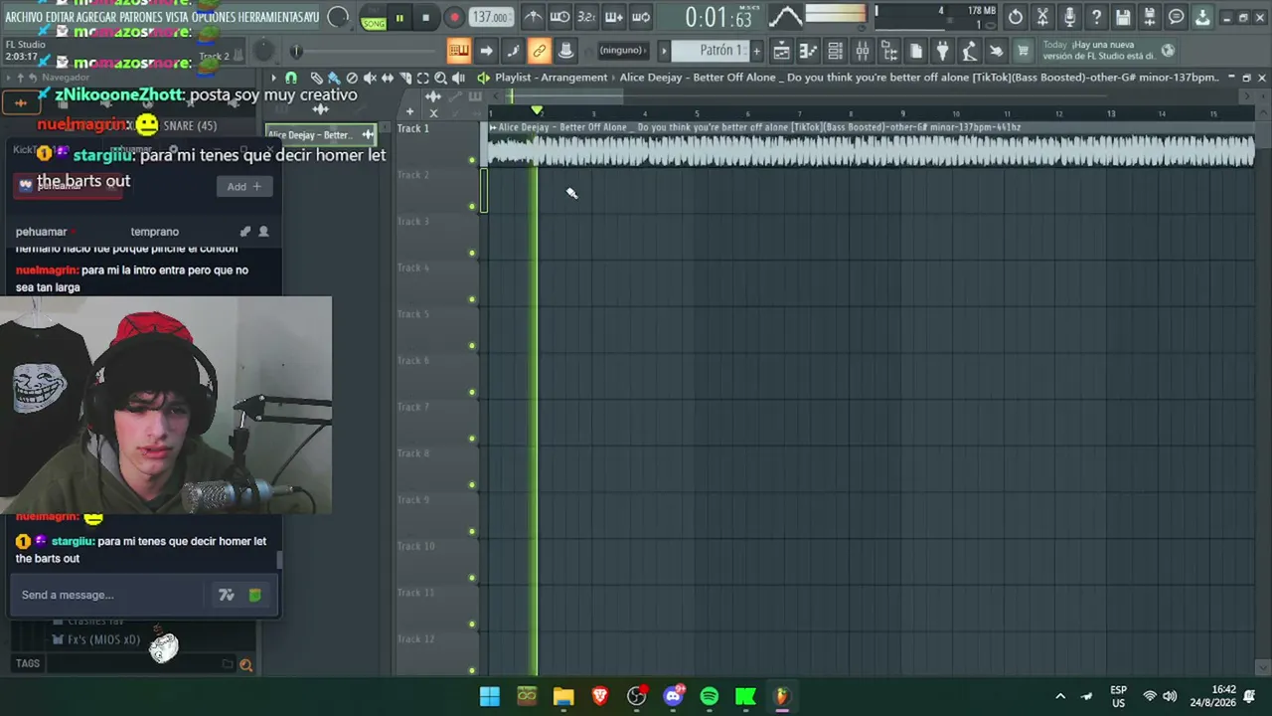Click the chat Send a message field

tap(109, 595)
